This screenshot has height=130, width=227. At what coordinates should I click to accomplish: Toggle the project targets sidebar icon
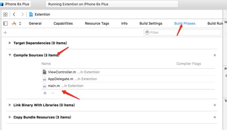click(5, 24)
